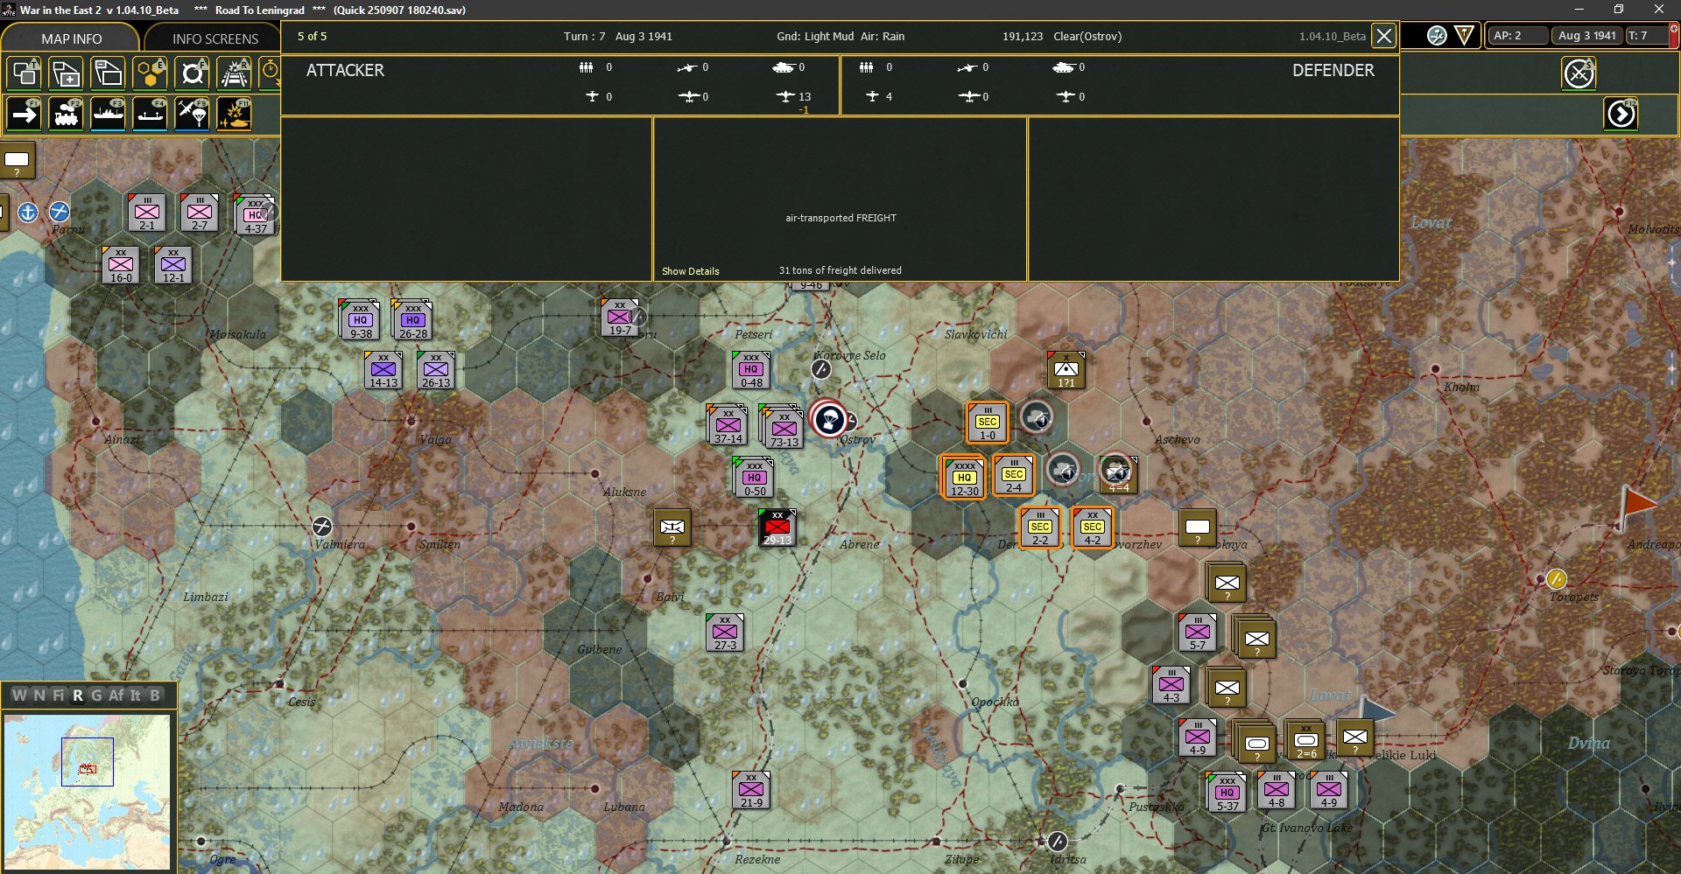Select Amphibious mode (F4) boat icon
This screenshot has height=874, width=1681.
pos(150,114)
